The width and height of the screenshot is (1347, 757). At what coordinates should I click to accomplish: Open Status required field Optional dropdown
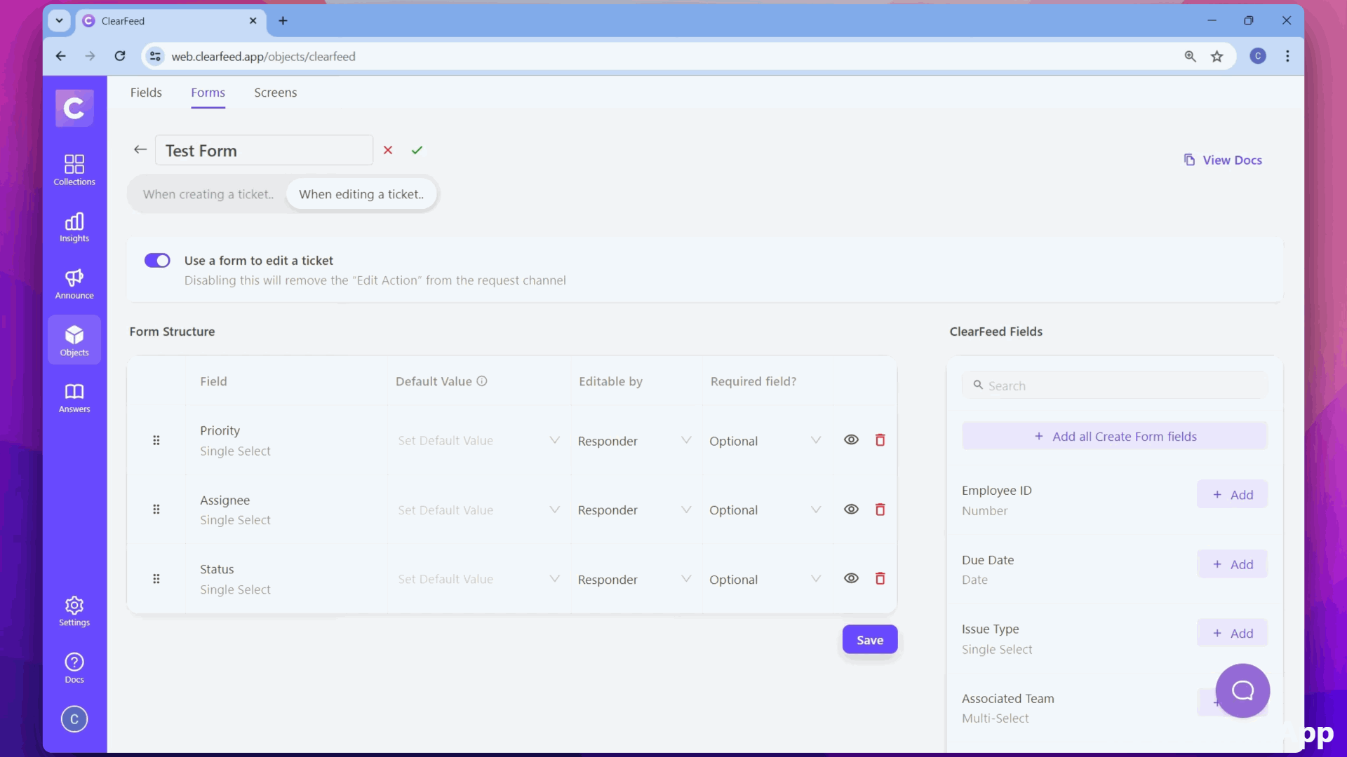pyautogui.click(x=765, y=580)
